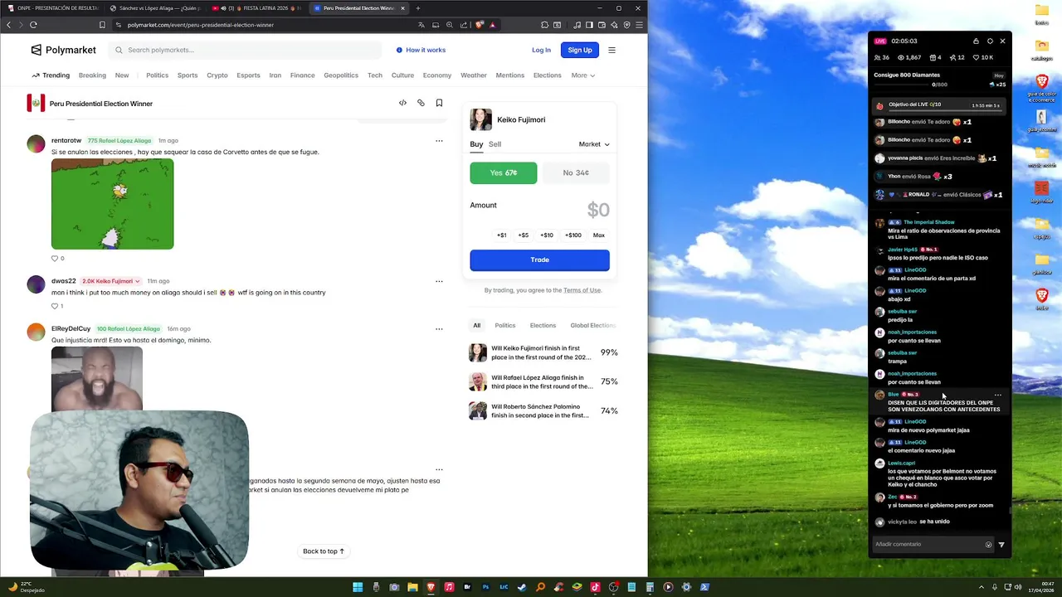Click the Sign Up button
Screen dimensions: 1062x597
(x=580, y=50)
